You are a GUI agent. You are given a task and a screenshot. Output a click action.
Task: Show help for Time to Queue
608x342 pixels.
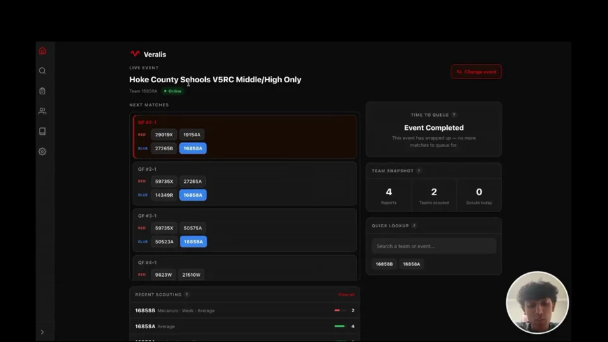(x=454, y=115)
